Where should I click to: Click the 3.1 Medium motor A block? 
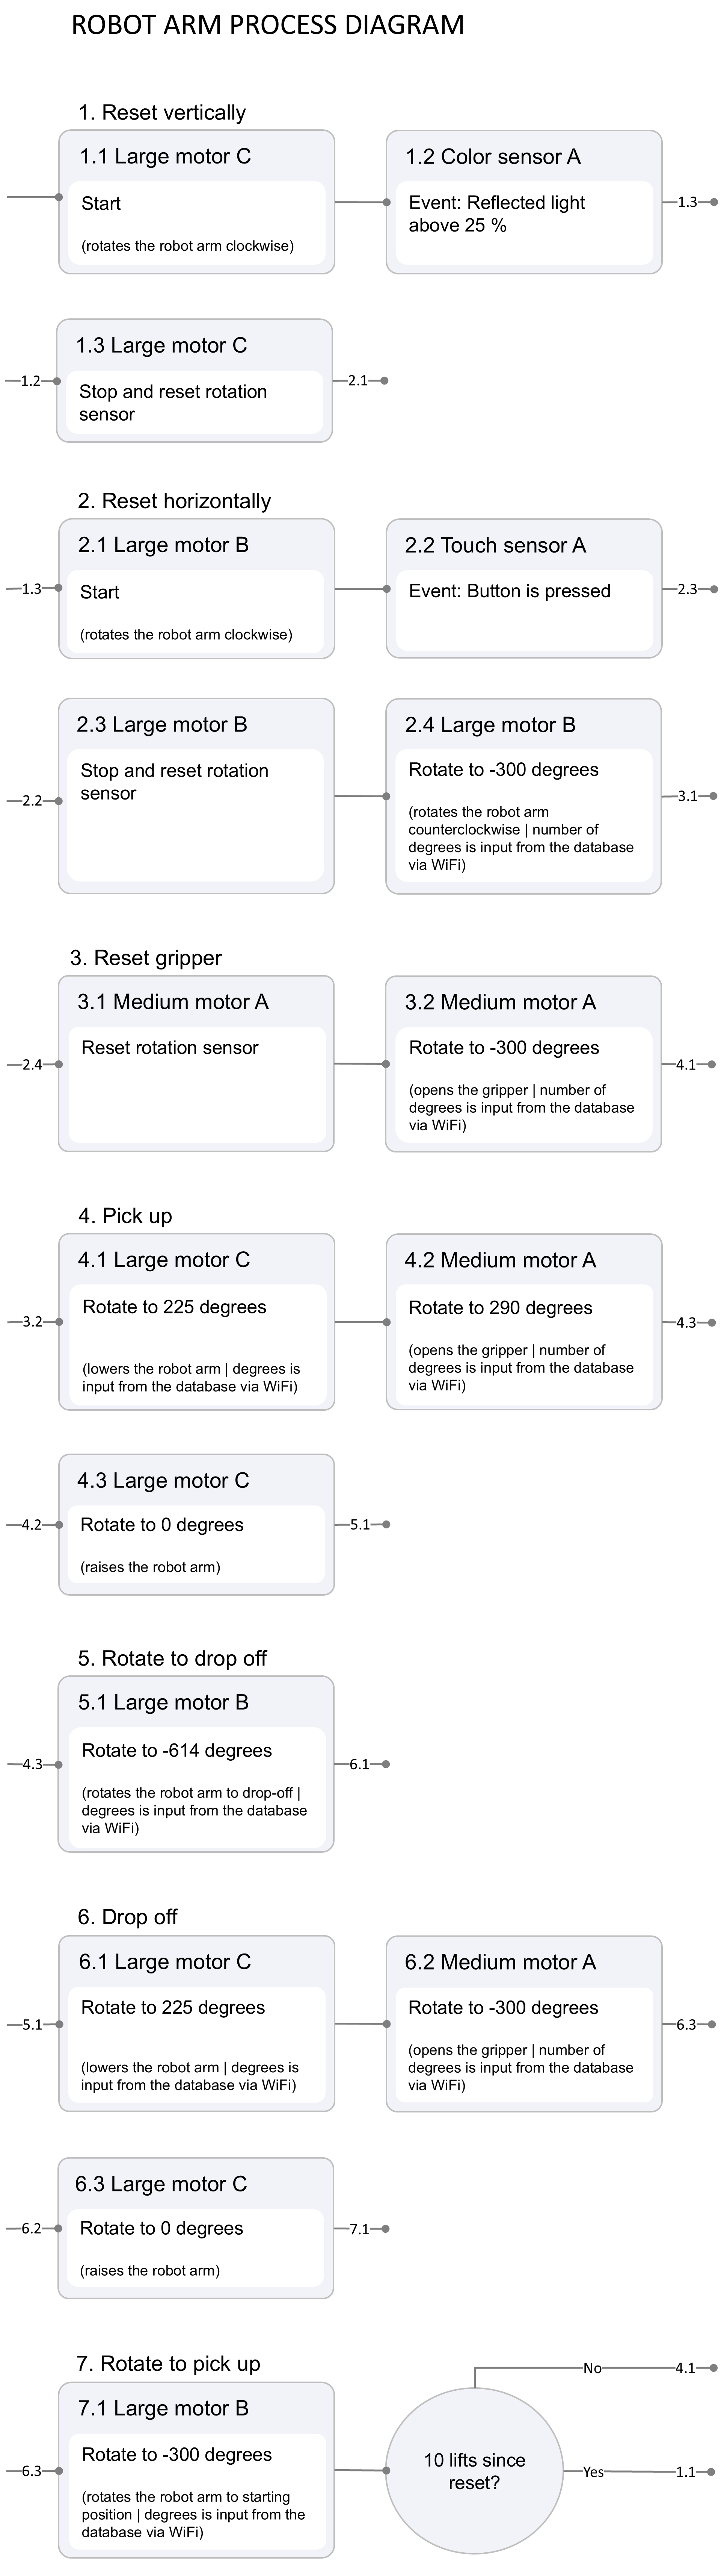pyautogui.click(x=196, y=1064)
